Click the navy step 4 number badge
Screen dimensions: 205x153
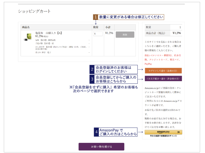click(96, 132)
